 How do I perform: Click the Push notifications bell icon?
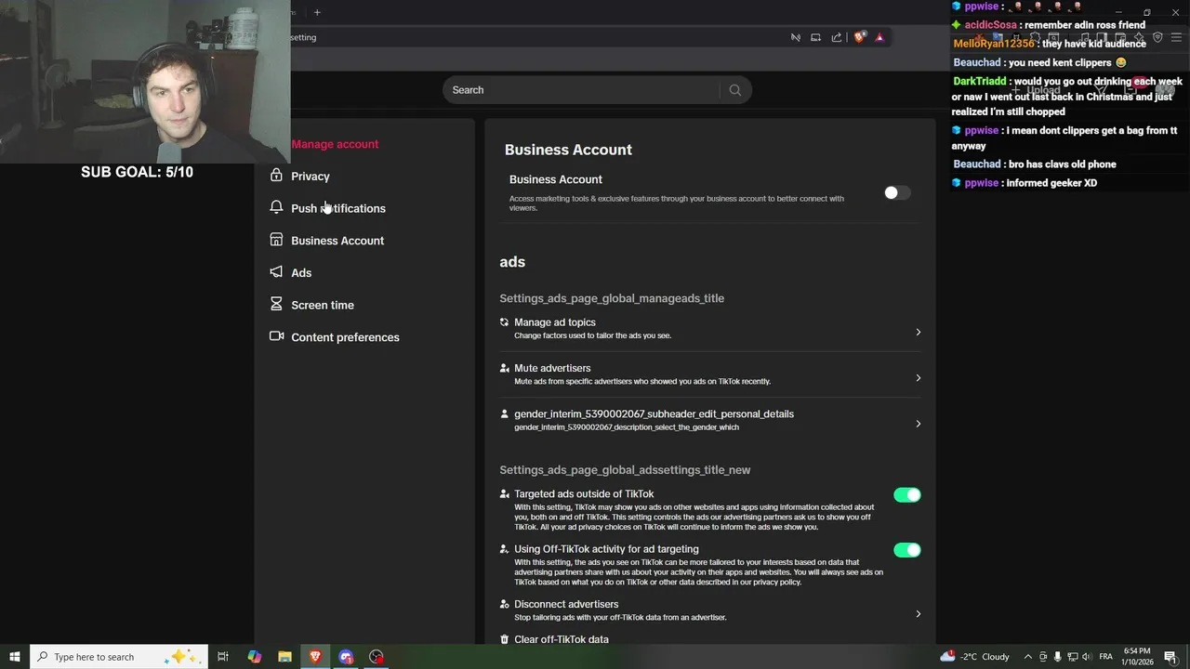tap(276, 207)
